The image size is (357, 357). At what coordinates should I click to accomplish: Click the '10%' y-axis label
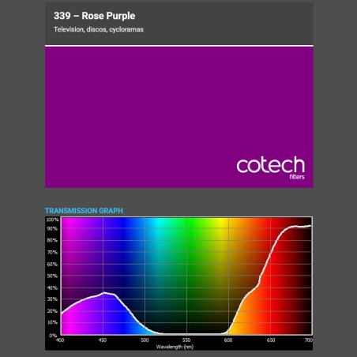52,322
